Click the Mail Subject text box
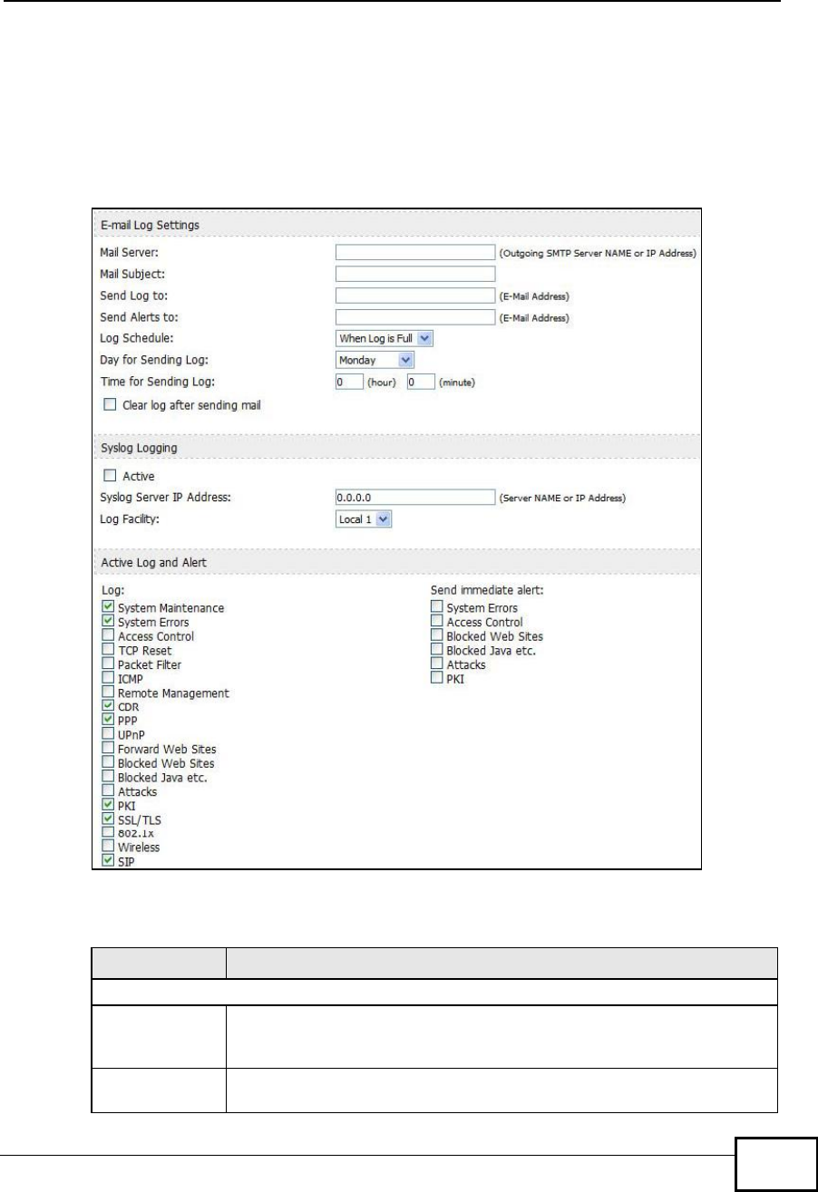The height and width of the screenshot is (1192, 818). point(414,274)
